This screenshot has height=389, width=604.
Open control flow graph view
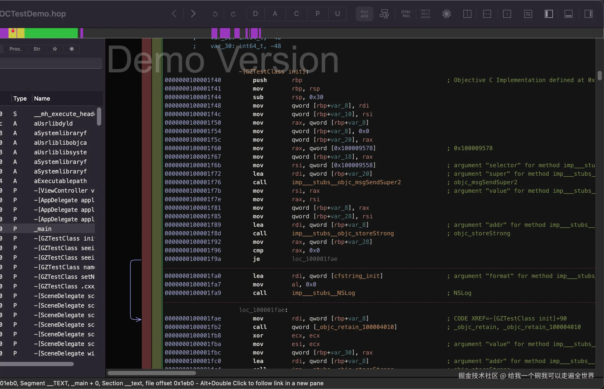[384, 14]
